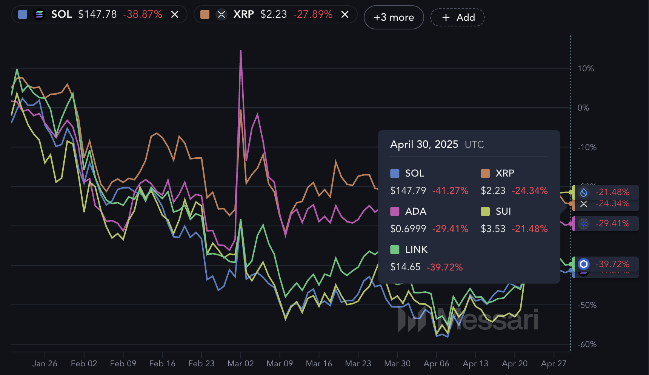Click the plus icon in the Add button

click(x=446, y=17)
